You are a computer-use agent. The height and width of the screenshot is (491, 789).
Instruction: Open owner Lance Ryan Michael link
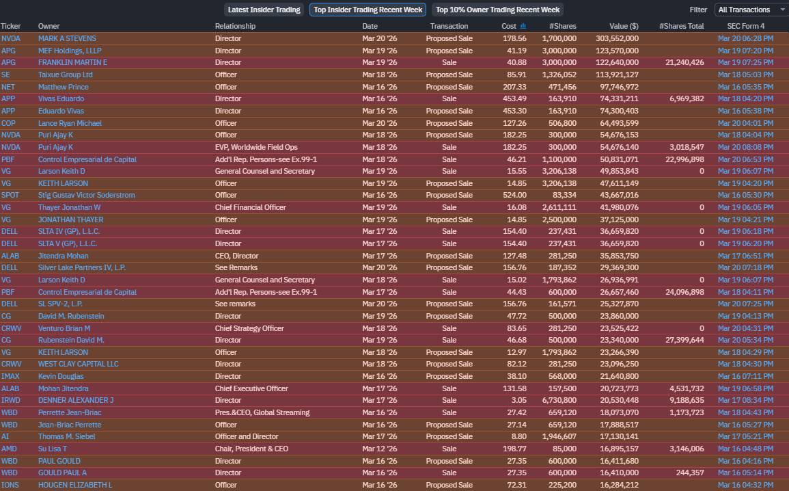click(70, 123)
